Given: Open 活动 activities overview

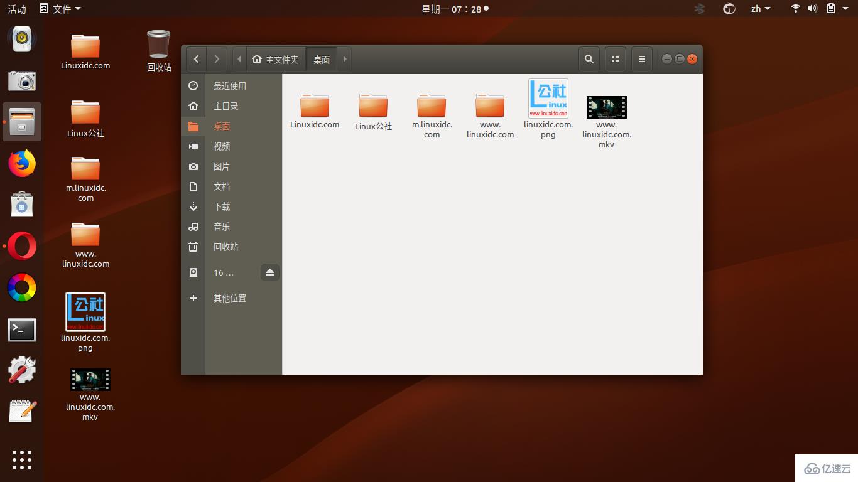Looking at the screenshot, I should point(17,9).
